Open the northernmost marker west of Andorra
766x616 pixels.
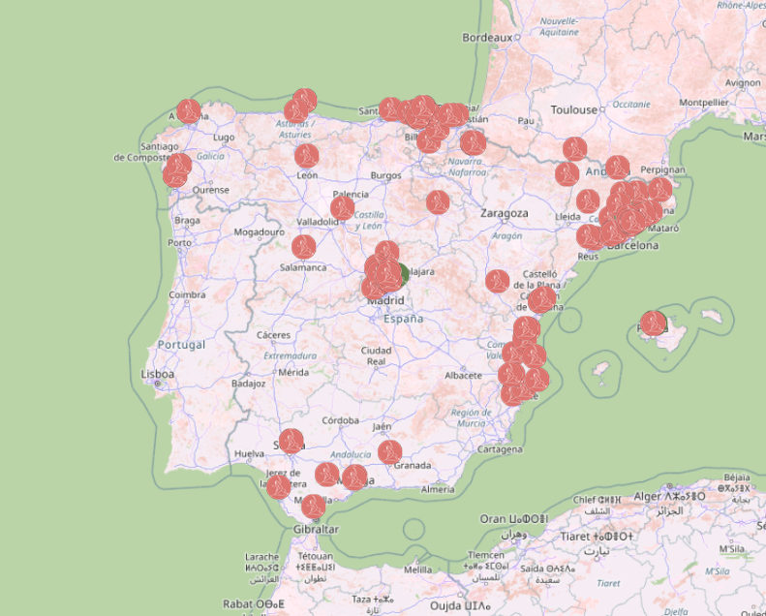click(575, 148)
